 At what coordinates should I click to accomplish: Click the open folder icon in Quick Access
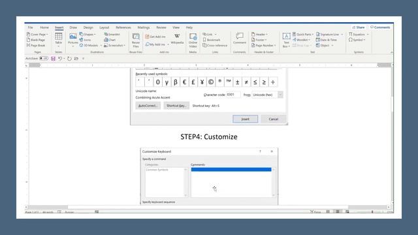[76, 58]
